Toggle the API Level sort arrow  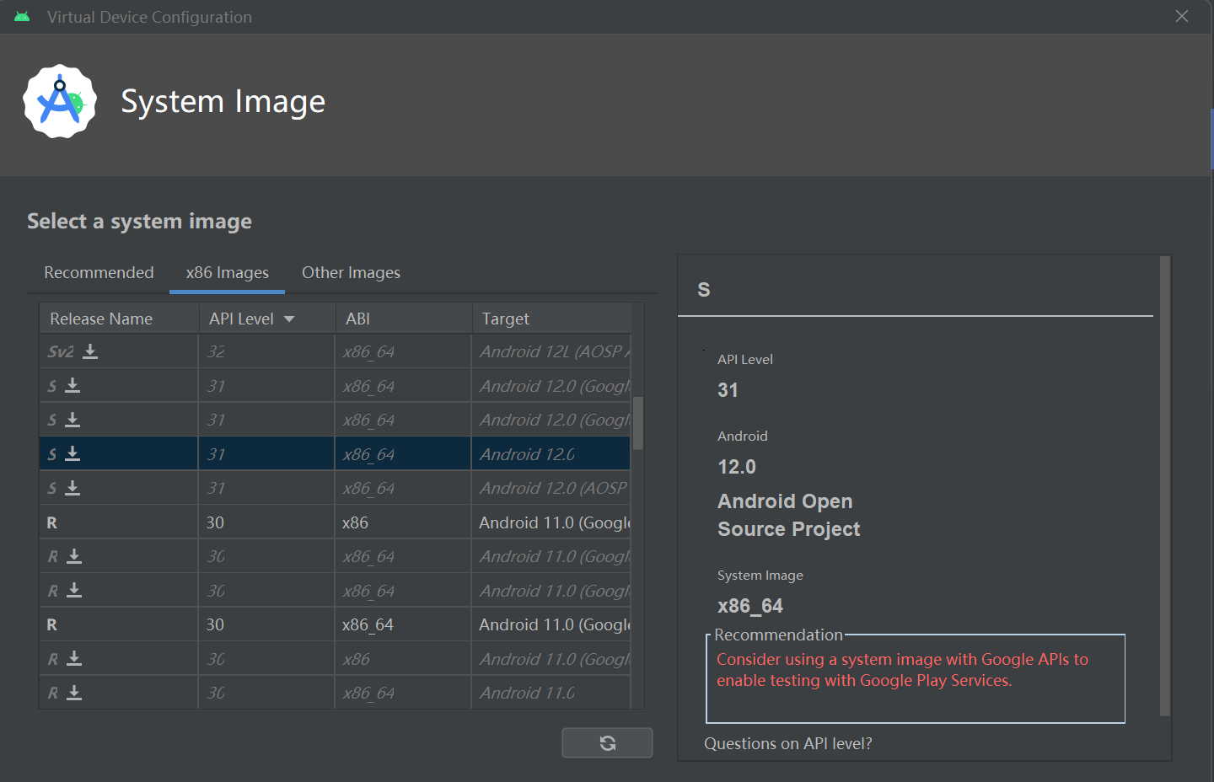(289, 319)
